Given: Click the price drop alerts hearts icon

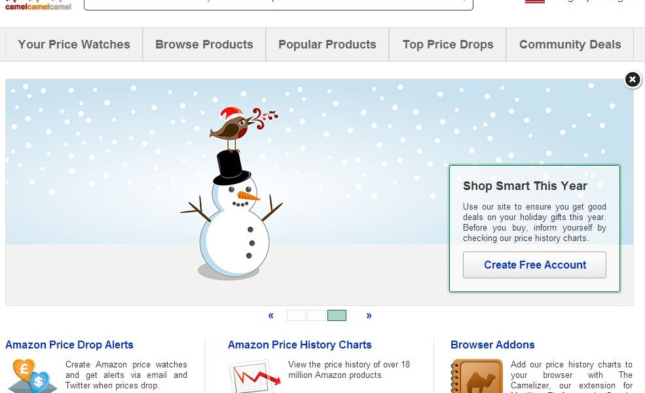Looking at the screenshot, I should click(x=32, y=376).
